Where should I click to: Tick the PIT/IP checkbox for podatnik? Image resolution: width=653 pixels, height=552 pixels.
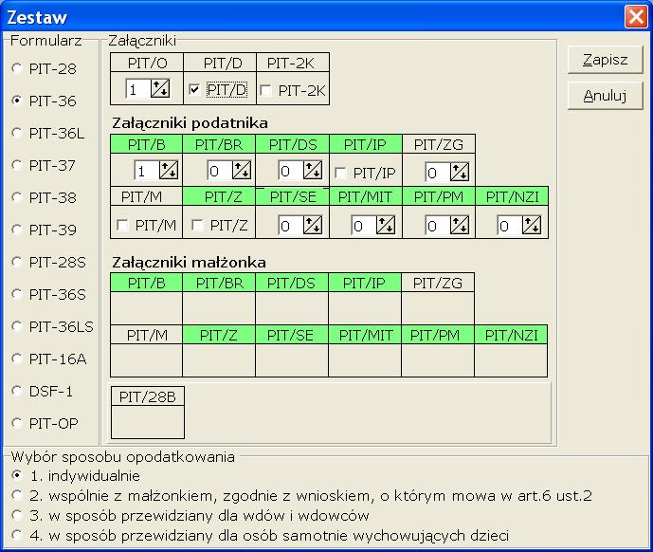340,172
